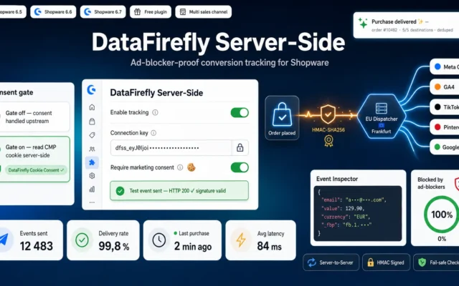
Task: Toggle the Require marketing consent switch
Action: pos(240,167)
